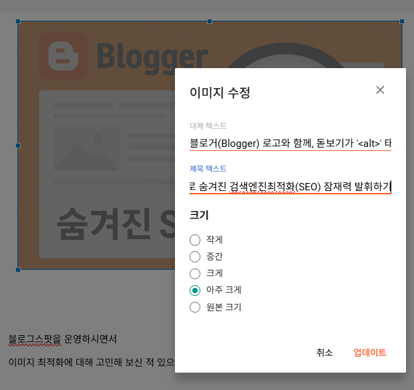Set image size to 원본 크기
This screenshot has height=390, width=414.
pos(195,307)
